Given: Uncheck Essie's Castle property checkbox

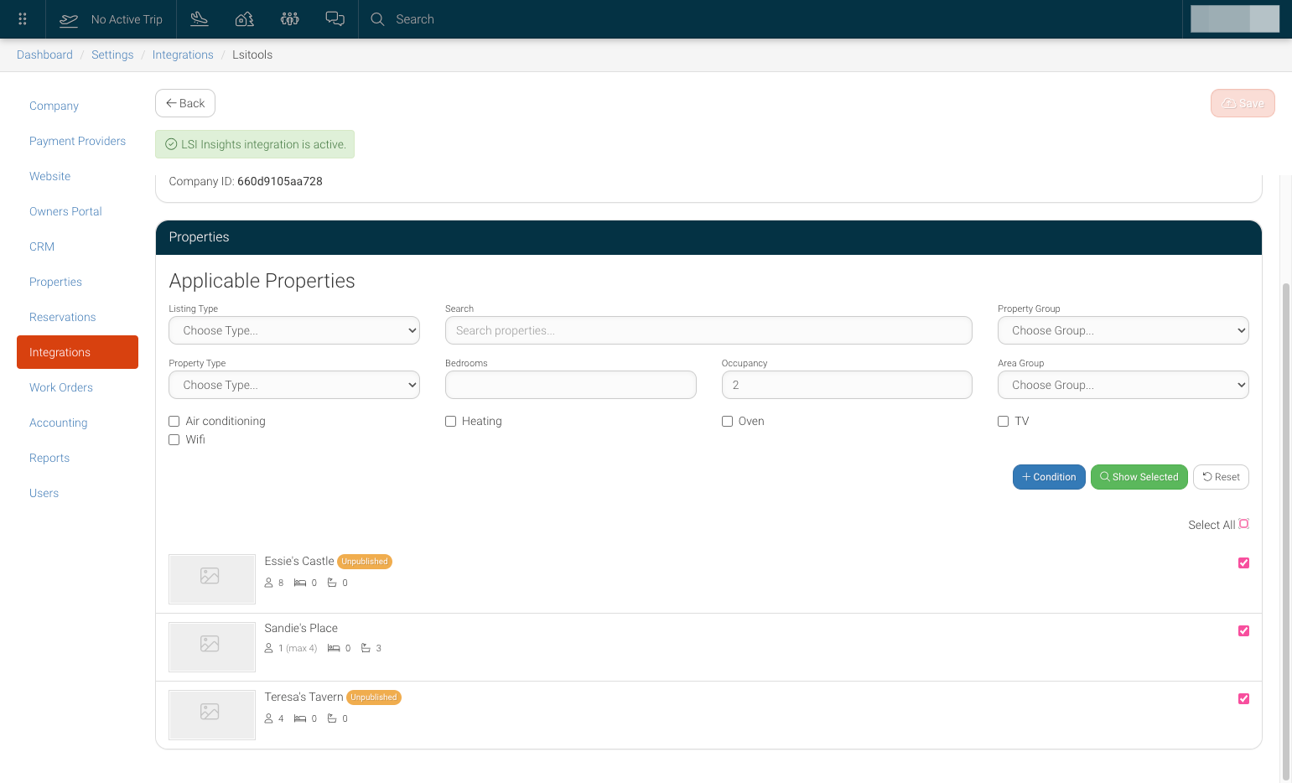Looking at the screenshot, I should (1244, 563).
